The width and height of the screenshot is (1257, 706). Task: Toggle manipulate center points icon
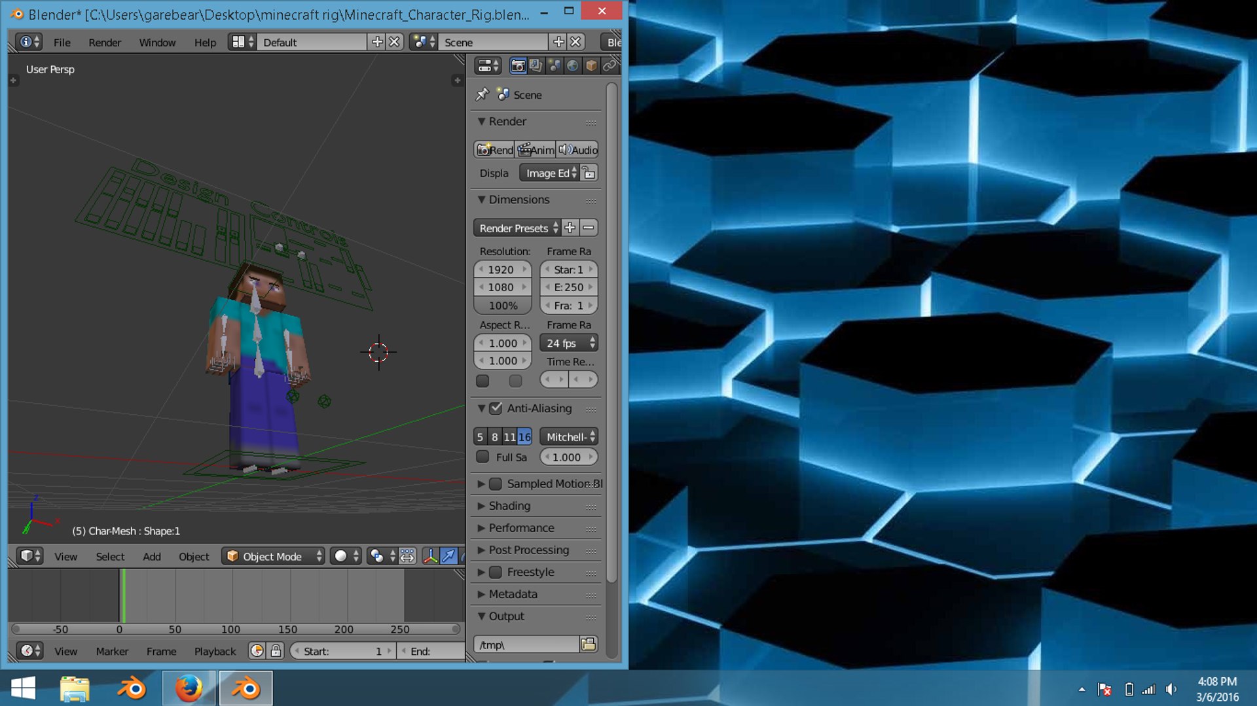coord(407,556)
